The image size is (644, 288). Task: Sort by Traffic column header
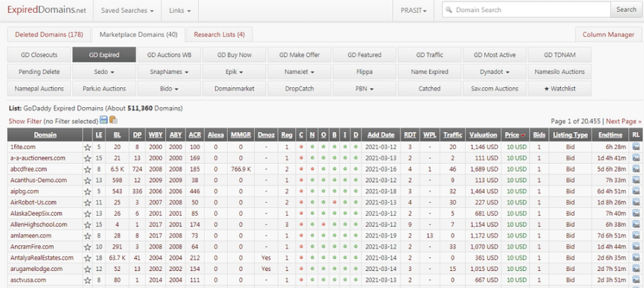tap(452, 135)
